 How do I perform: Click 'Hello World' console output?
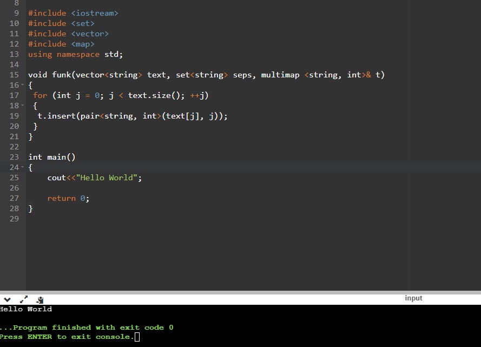(x=26, y=309)
